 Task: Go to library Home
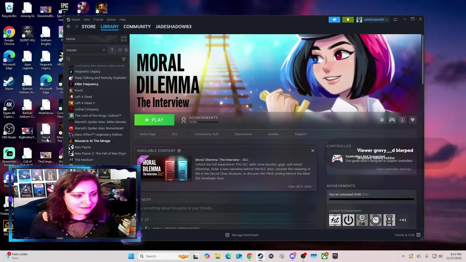91,39
